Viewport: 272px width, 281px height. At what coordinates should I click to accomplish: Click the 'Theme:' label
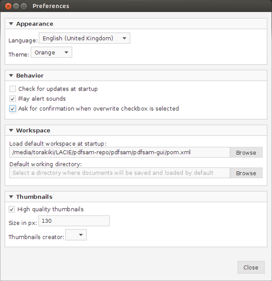(19, 55)
